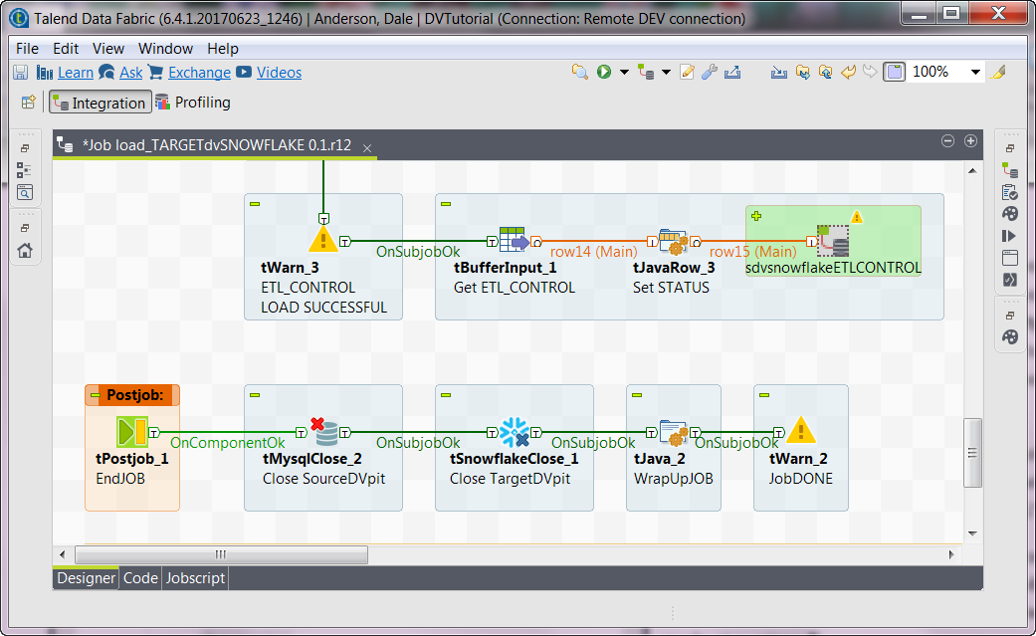The height and width of the screenshot is (636, 1036).
Task: Open the Window menu
Action: pos(165,48)
